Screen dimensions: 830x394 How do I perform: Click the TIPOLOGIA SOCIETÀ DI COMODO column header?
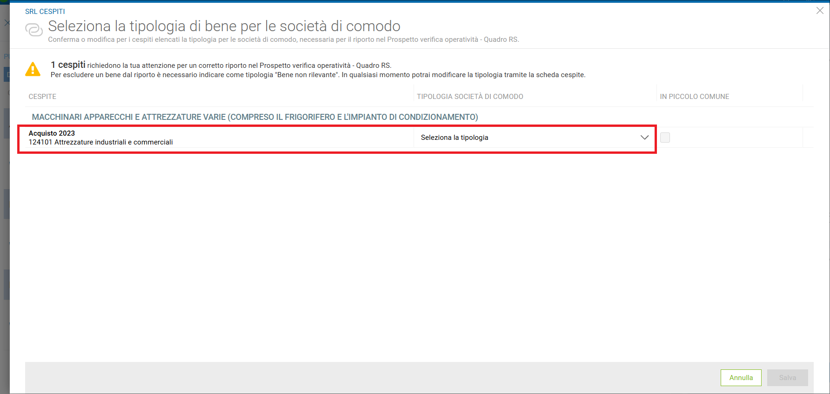(x=470, y=97)
